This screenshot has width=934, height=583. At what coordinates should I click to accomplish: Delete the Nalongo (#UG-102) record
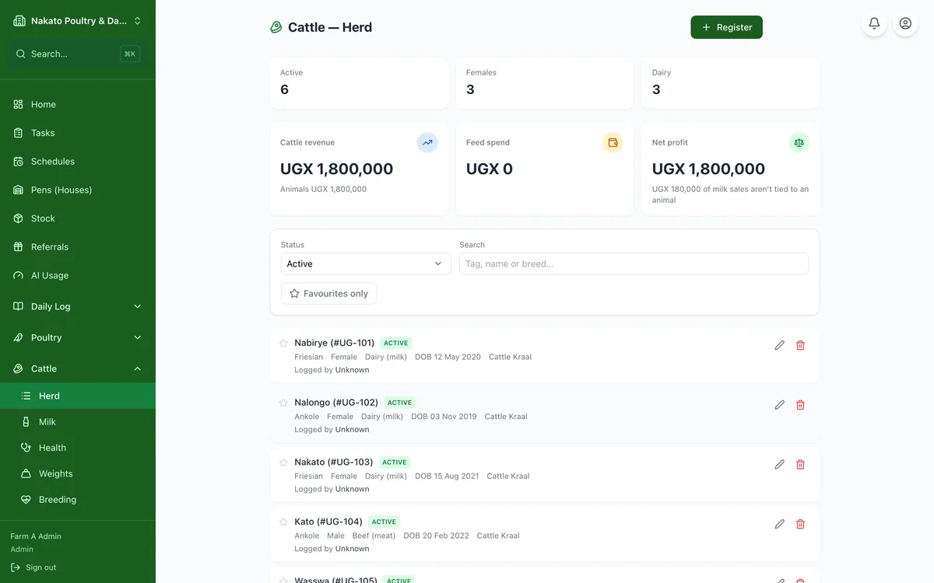pos(800,405)
